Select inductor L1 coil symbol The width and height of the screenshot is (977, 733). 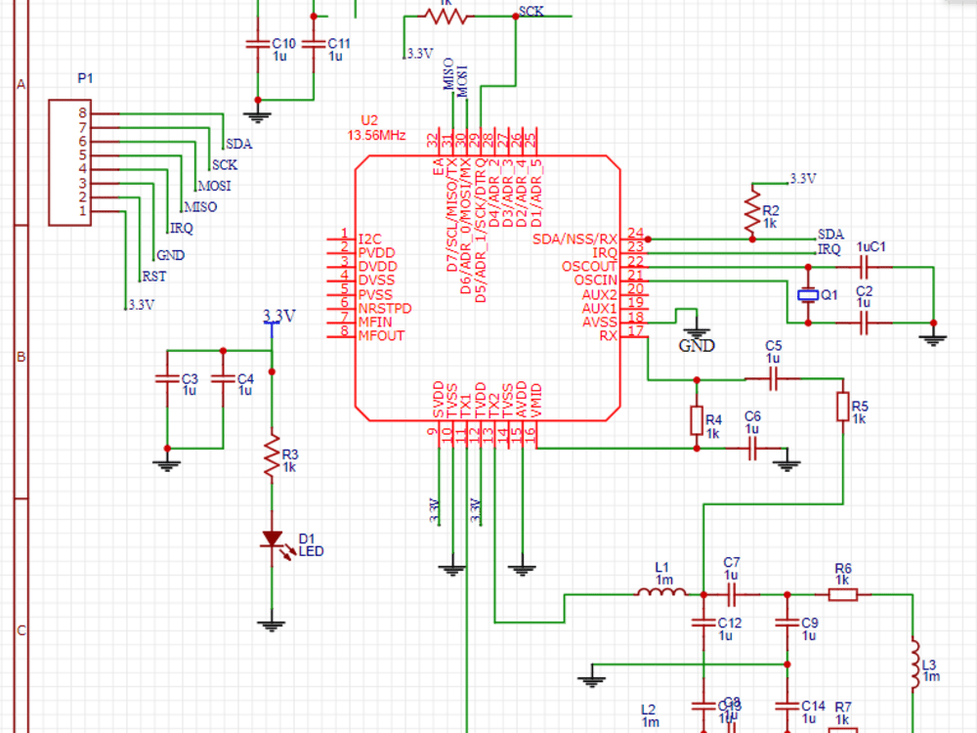tap(661, 592)
